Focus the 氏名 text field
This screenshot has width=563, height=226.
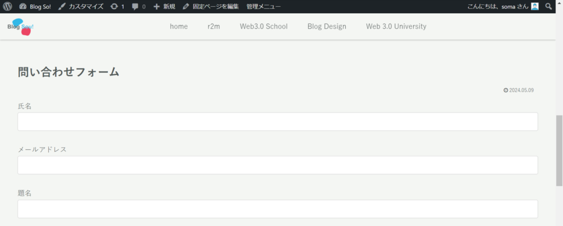point(278,122)
